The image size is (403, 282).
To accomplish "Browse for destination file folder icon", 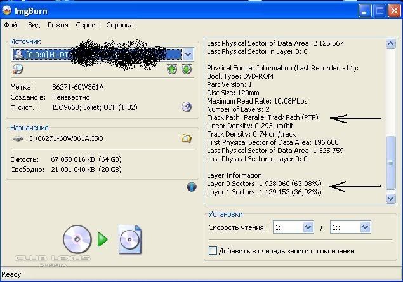I will click(186, 138).
